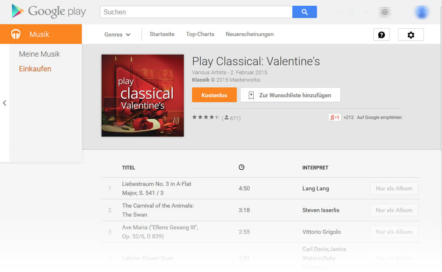The height and width of the screenshot is (272, 442).
Task: Collapse sidebar with left chevron arrow
Action: click(5, 103)
